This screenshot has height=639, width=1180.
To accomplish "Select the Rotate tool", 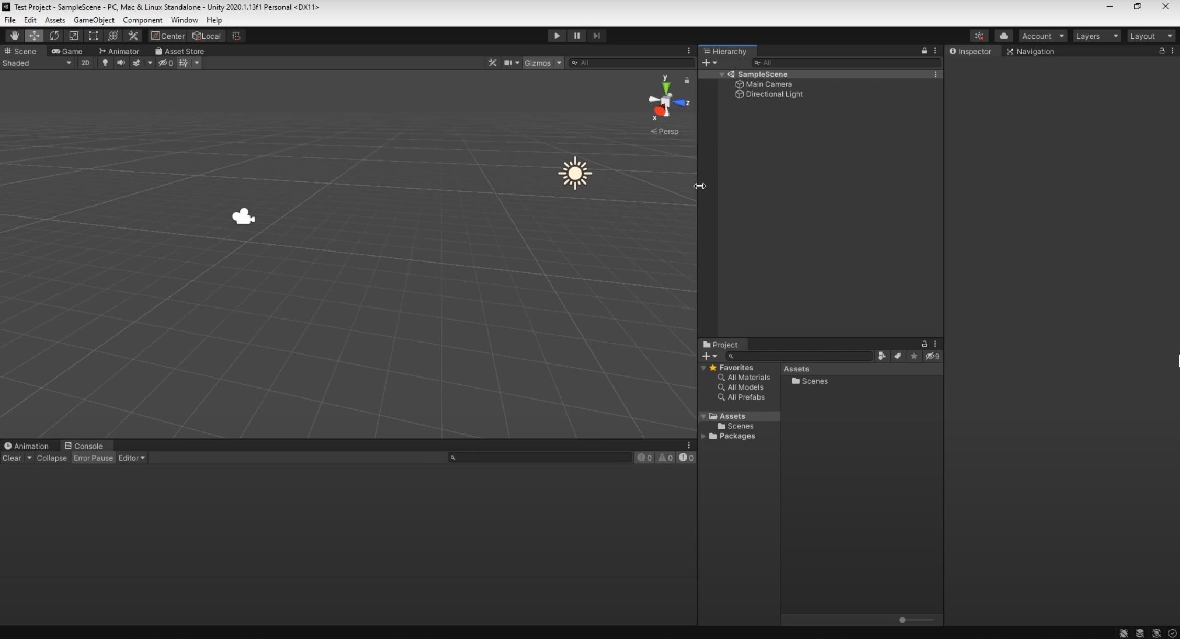I will click(54, 36).
